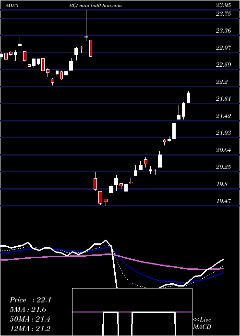Viewport: 240px width, 336px height.
Task: Click the 50MA : 21.4 readout
Action: point(30,319)
